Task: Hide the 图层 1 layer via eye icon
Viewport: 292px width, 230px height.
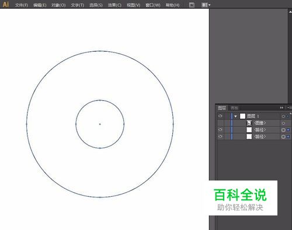Action: pos(220,116)
